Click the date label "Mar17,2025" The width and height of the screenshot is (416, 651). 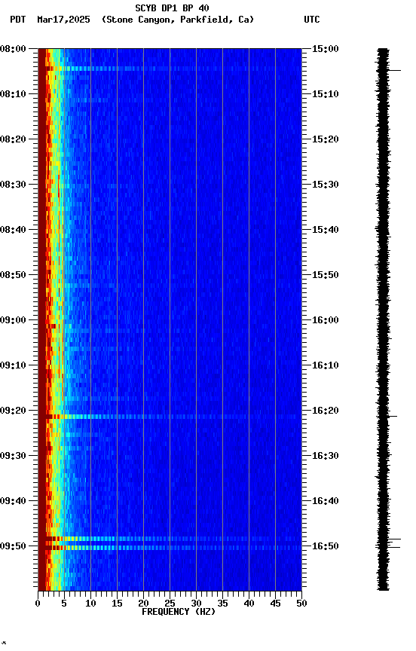(x=63, y=20)
